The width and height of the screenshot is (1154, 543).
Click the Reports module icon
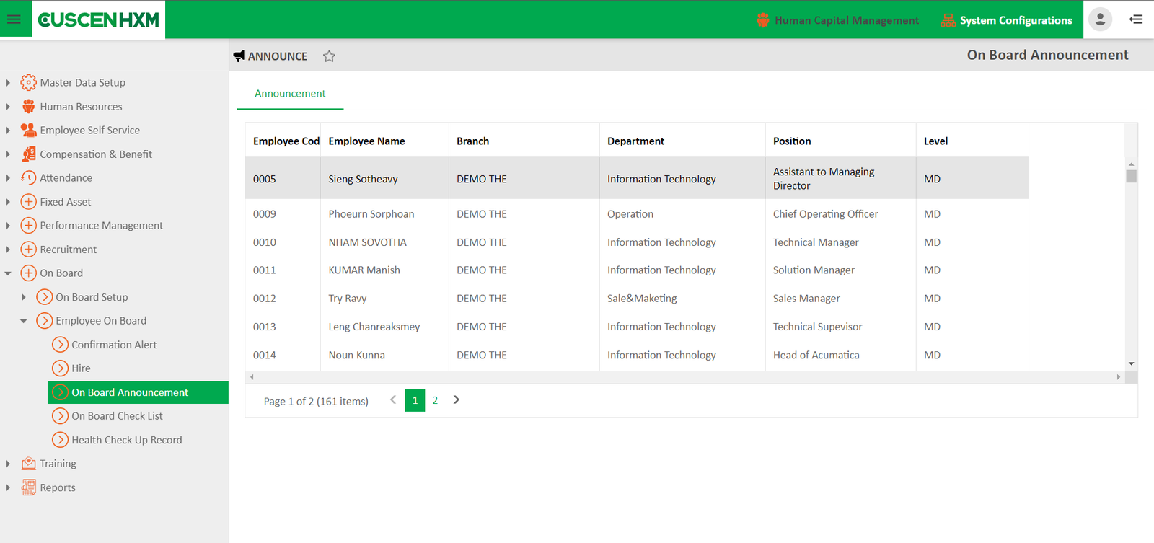28,487
